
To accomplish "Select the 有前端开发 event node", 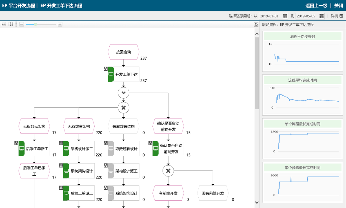I will click(x=168, y=193).
